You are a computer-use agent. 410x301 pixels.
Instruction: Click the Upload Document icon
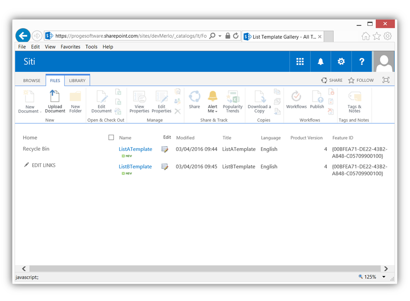pos(55,100)
